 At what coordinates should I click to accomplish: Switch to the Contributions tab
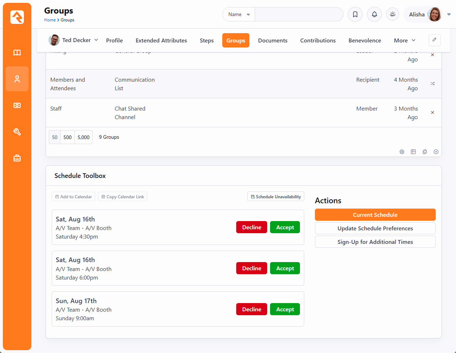point(318,41)
